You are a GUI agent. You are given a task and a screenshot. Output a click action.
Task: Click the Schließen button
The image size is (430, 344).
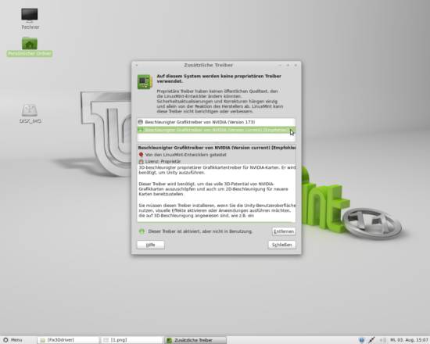[x=282, y=245]
